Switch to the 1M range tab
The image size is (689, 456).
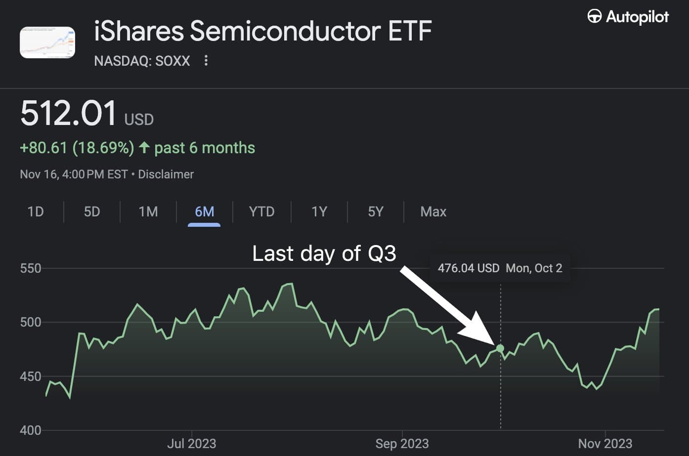coord(148,212)
